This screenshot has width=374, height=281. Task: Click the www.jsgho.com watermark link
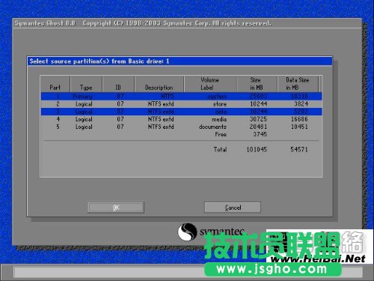coord(272,269)
